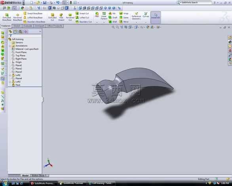Open the Curves tools

click(146, 15)
